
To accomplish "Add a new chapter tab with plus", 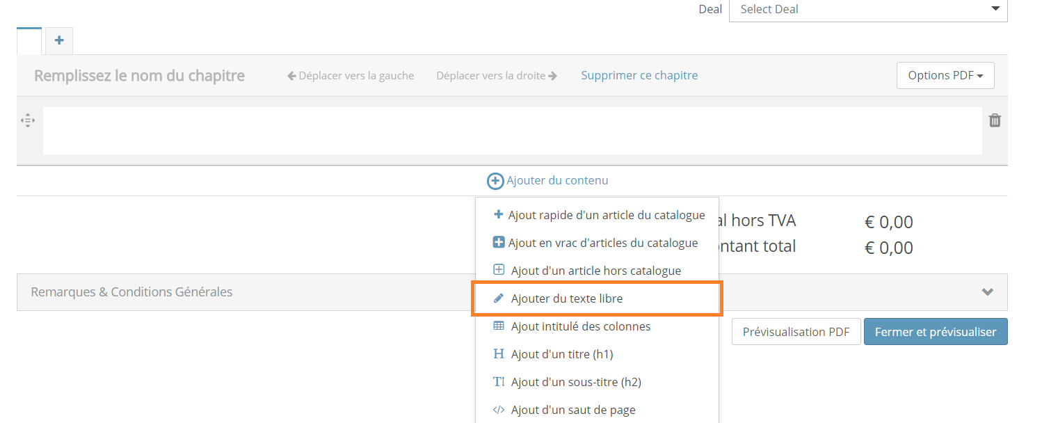I will tap(59, 40).
